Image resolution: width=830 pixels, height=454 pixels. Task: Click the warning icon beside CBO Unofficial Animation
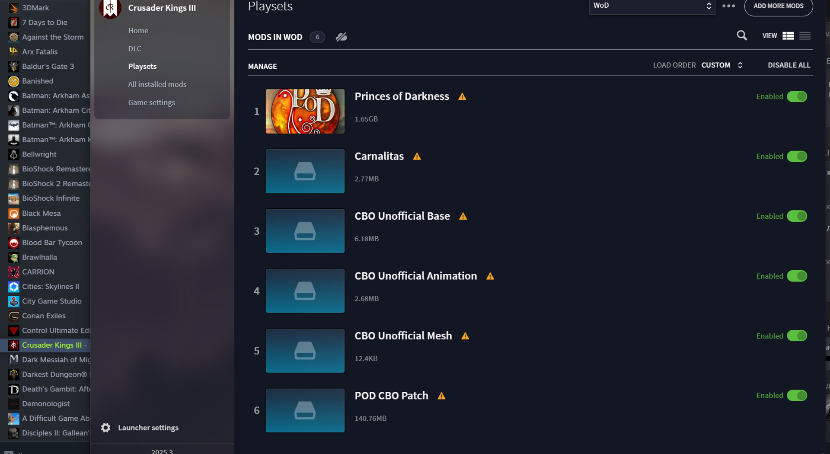[490, 276]
